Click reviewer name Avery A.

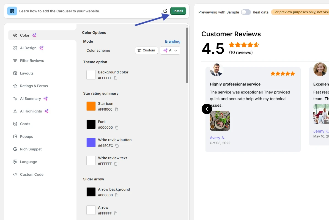coord(217,138)
